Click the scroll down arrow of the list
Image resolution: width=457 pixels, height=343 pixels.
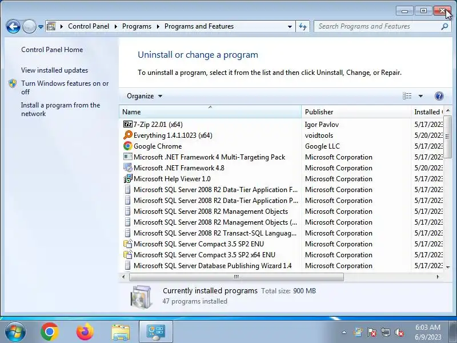[448, 267]
